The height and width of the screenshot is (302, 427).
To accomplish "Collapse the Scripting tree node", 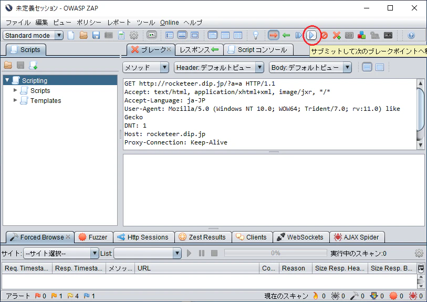I will 7,80.
